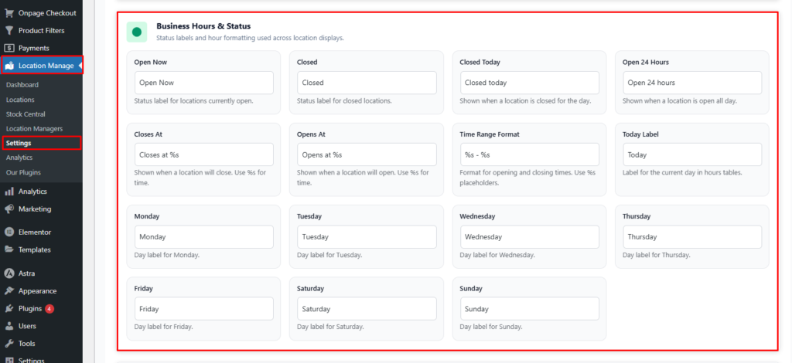Screen dimensions: 792x363
Task: Click the Time Range Format input
Action: tap(529, 154)
